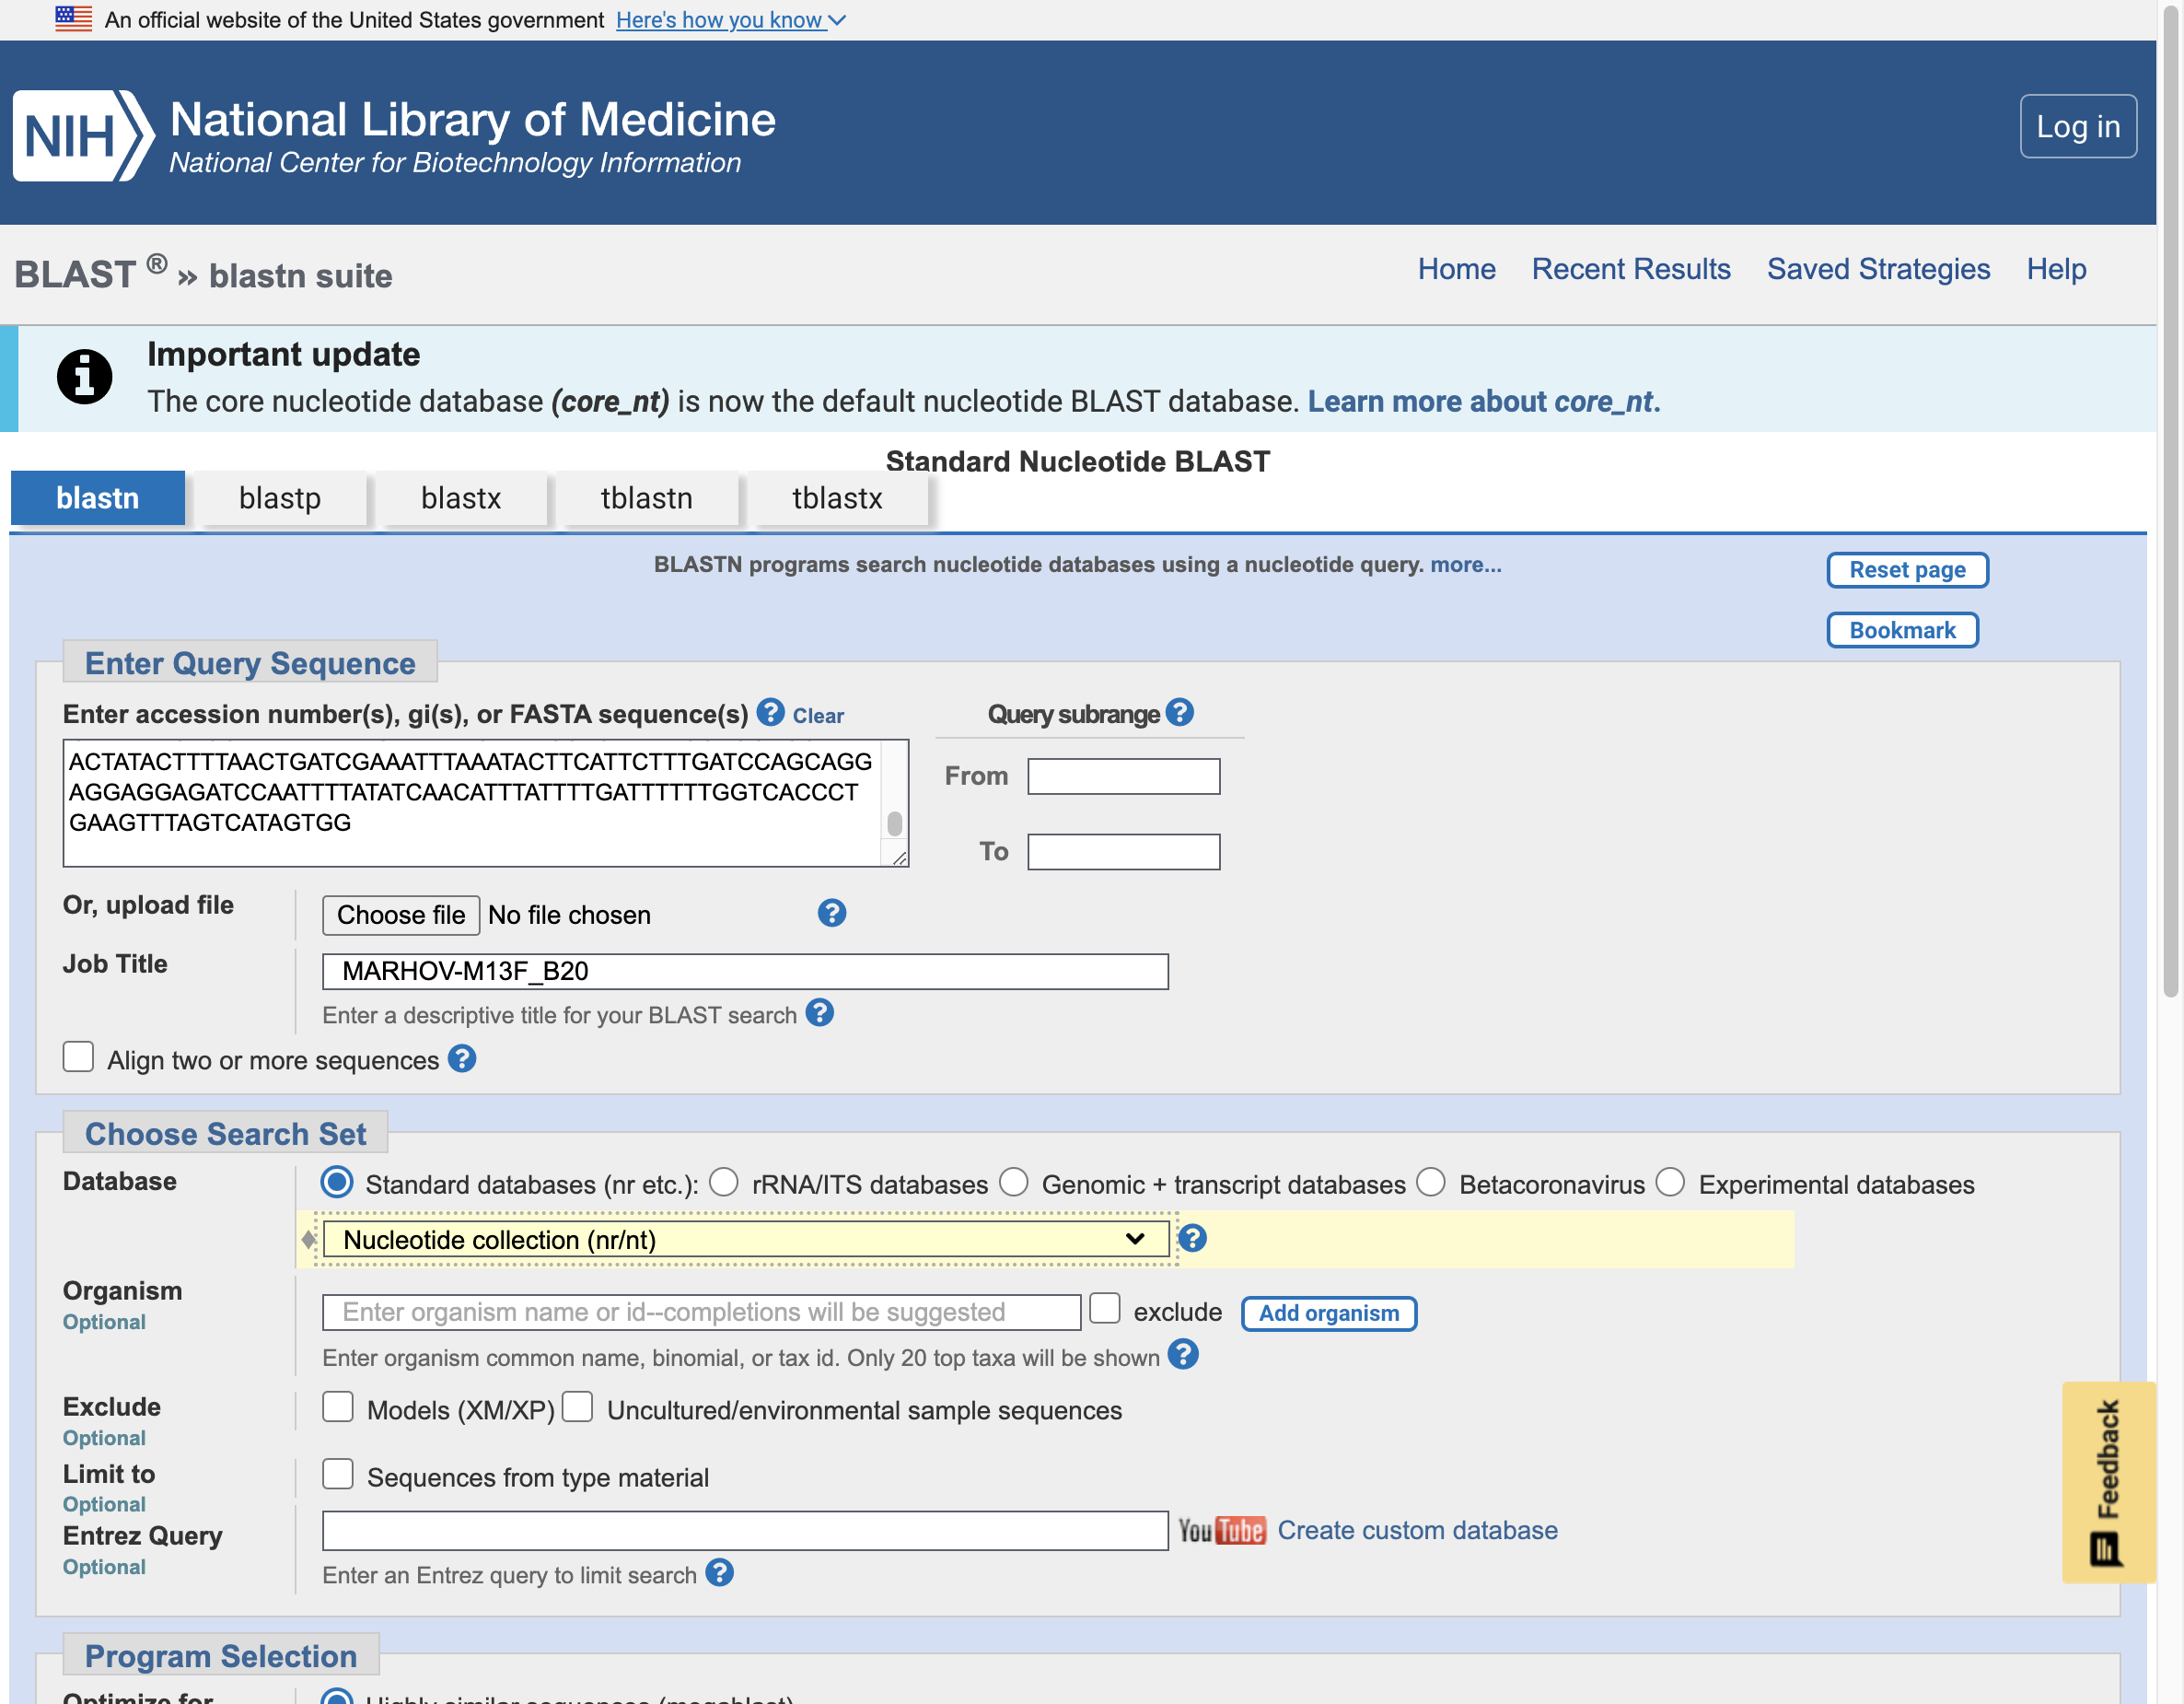Screen dimensions: 2184x1704
Task: Choose the Betacoronavirus database radio
Action: (1431, 1183)
